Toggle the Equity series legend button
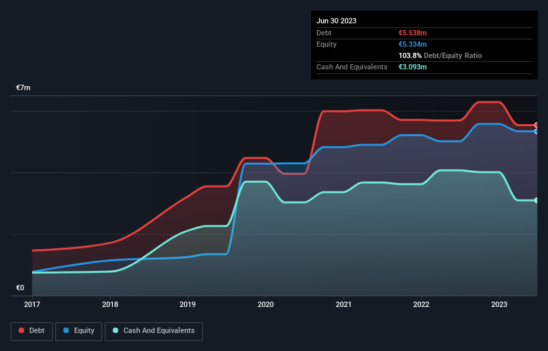This screenshot has width=548, height=351. [79, 331]
